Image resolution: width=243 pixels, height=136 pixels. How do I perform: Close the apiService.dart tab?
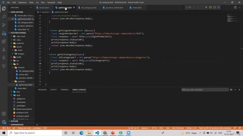(x=74, y=8)
